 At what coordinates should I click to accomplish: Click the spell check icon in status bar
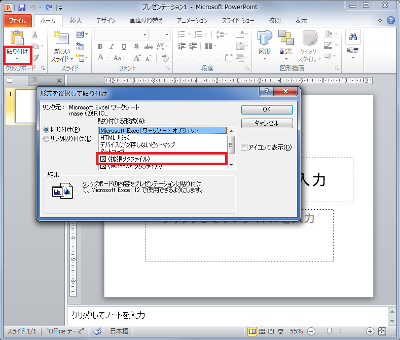pos(98,331)
